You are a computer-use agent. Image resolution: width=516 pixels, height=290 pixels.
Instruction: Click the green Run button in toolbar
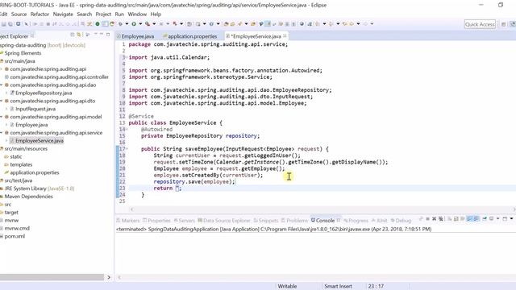tap(134, 24)
